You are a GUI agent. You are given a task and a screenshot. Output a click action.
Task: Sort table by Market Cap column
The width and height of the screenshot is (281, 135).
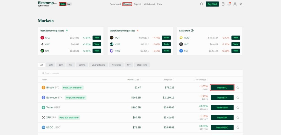[x=134, y=80]
